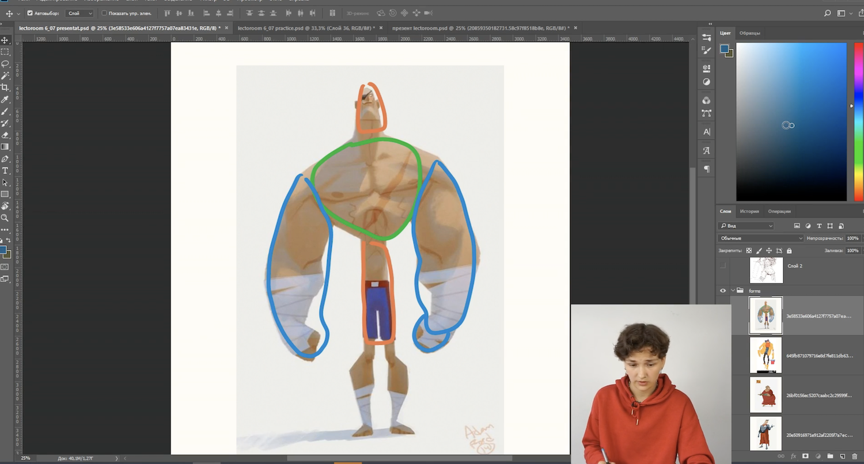Open the Paragraph panel icon
Image resolution: width=864 pixels, height=464 pixels.
[707, 169]
